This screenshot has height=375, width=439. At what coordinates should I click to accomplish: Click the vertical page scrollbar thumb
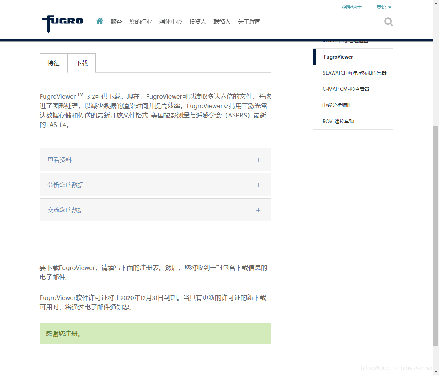[x=436, y=236]
